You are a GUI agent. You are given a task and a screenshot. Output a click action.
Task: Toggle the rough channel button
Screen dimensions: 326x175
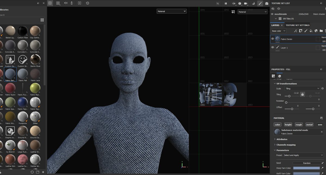pos(299,125)
